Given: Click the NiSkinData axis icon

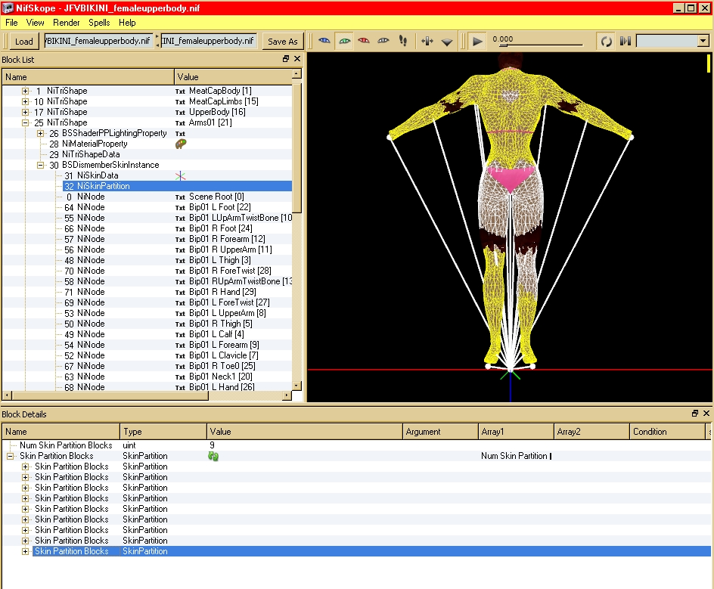Looking at the screenshot, I should coord(180,175).
